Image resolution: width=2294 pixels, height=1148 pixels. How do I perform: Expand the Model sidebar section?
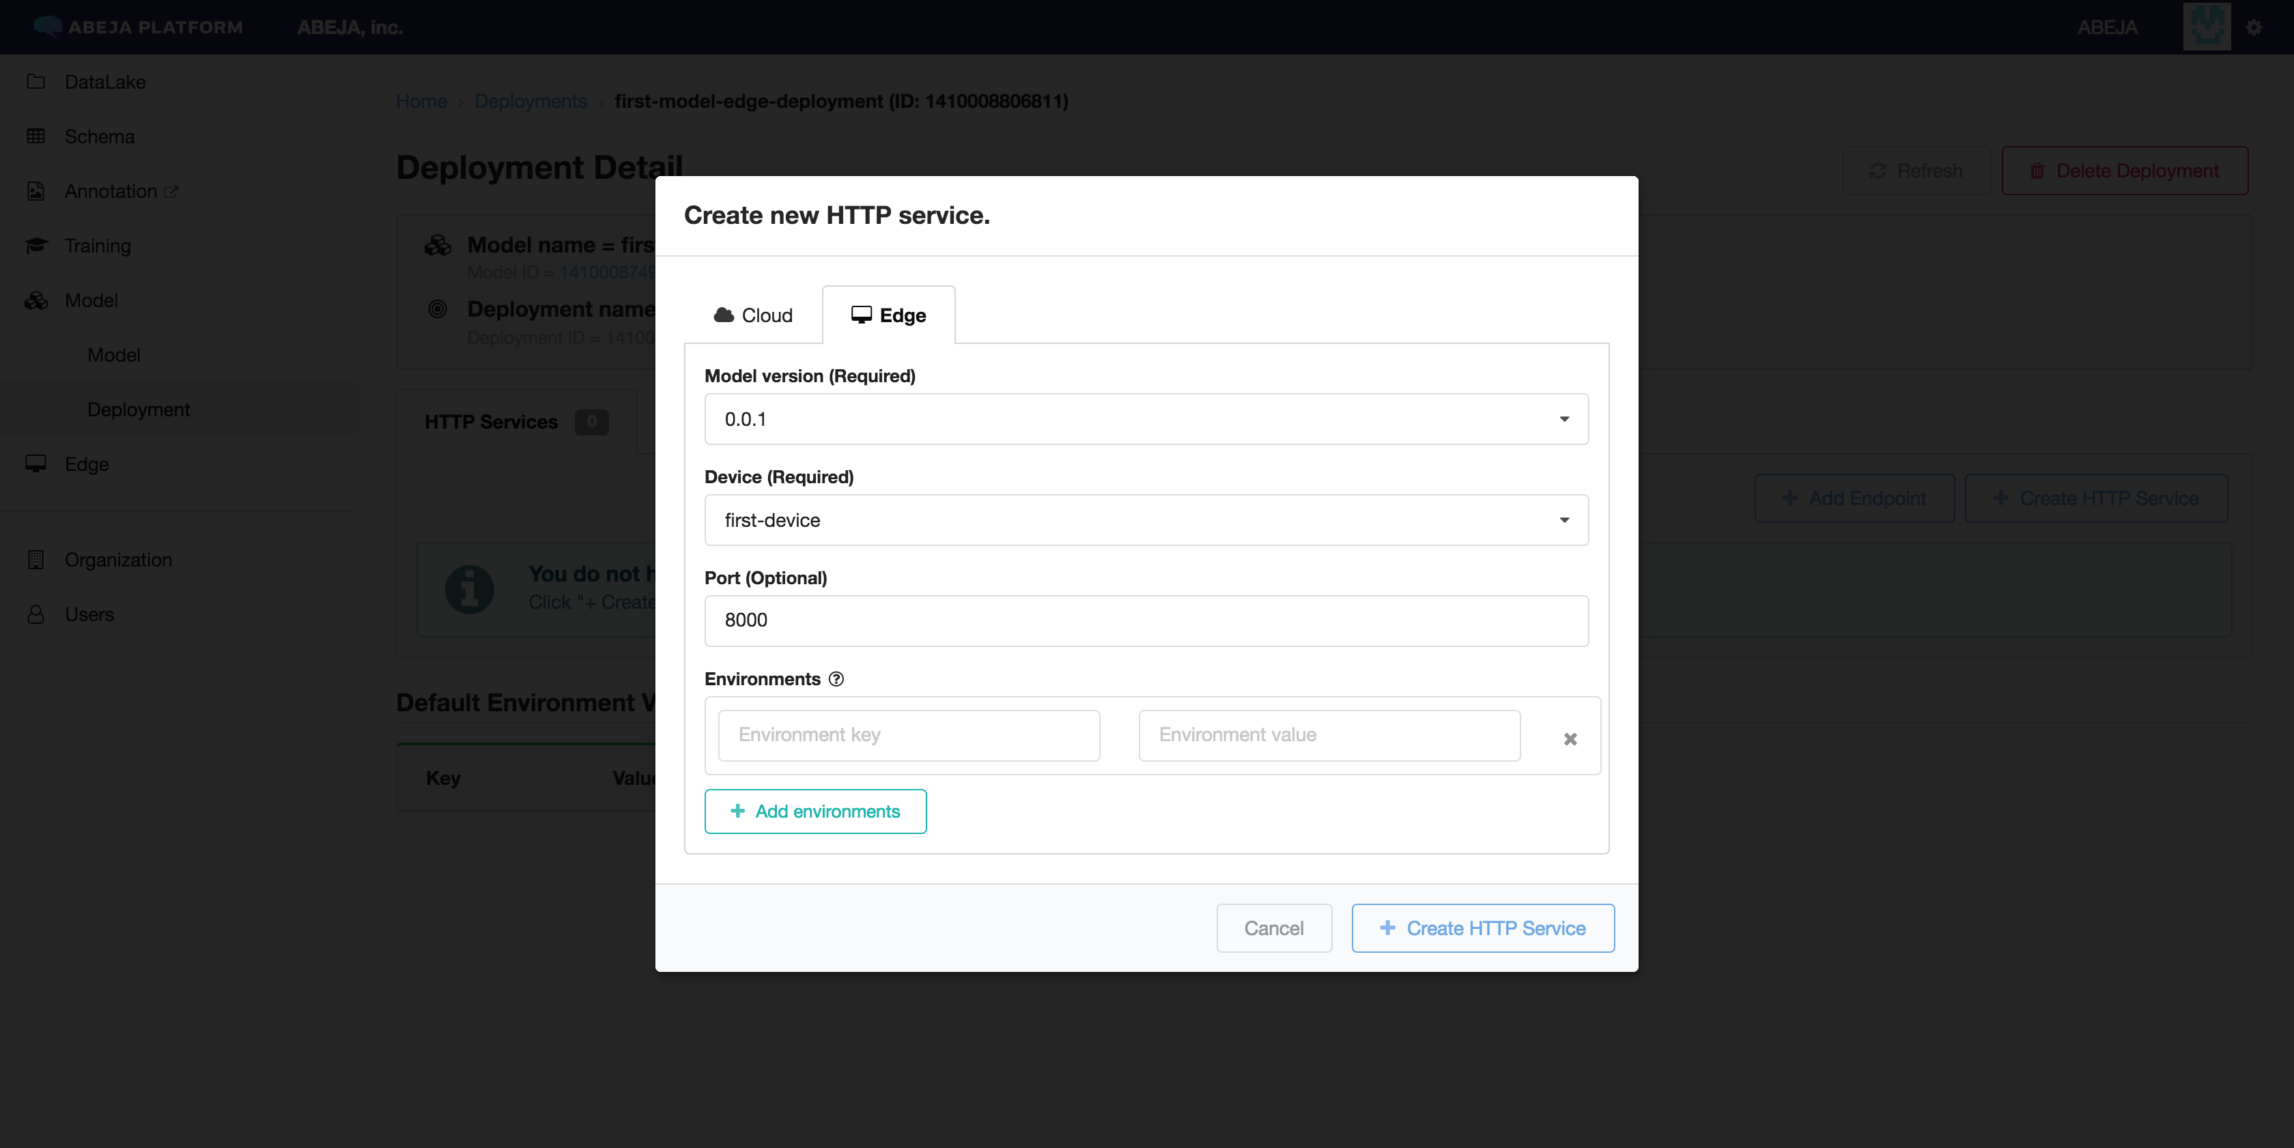(91, 301)
